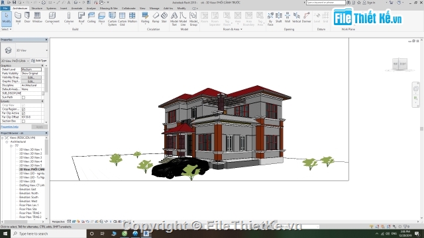Image resolution: width=424 pixels, height=238 pixels.
Task: Open 3D View: 3D View 1 in browser
Action: [30, 149]
